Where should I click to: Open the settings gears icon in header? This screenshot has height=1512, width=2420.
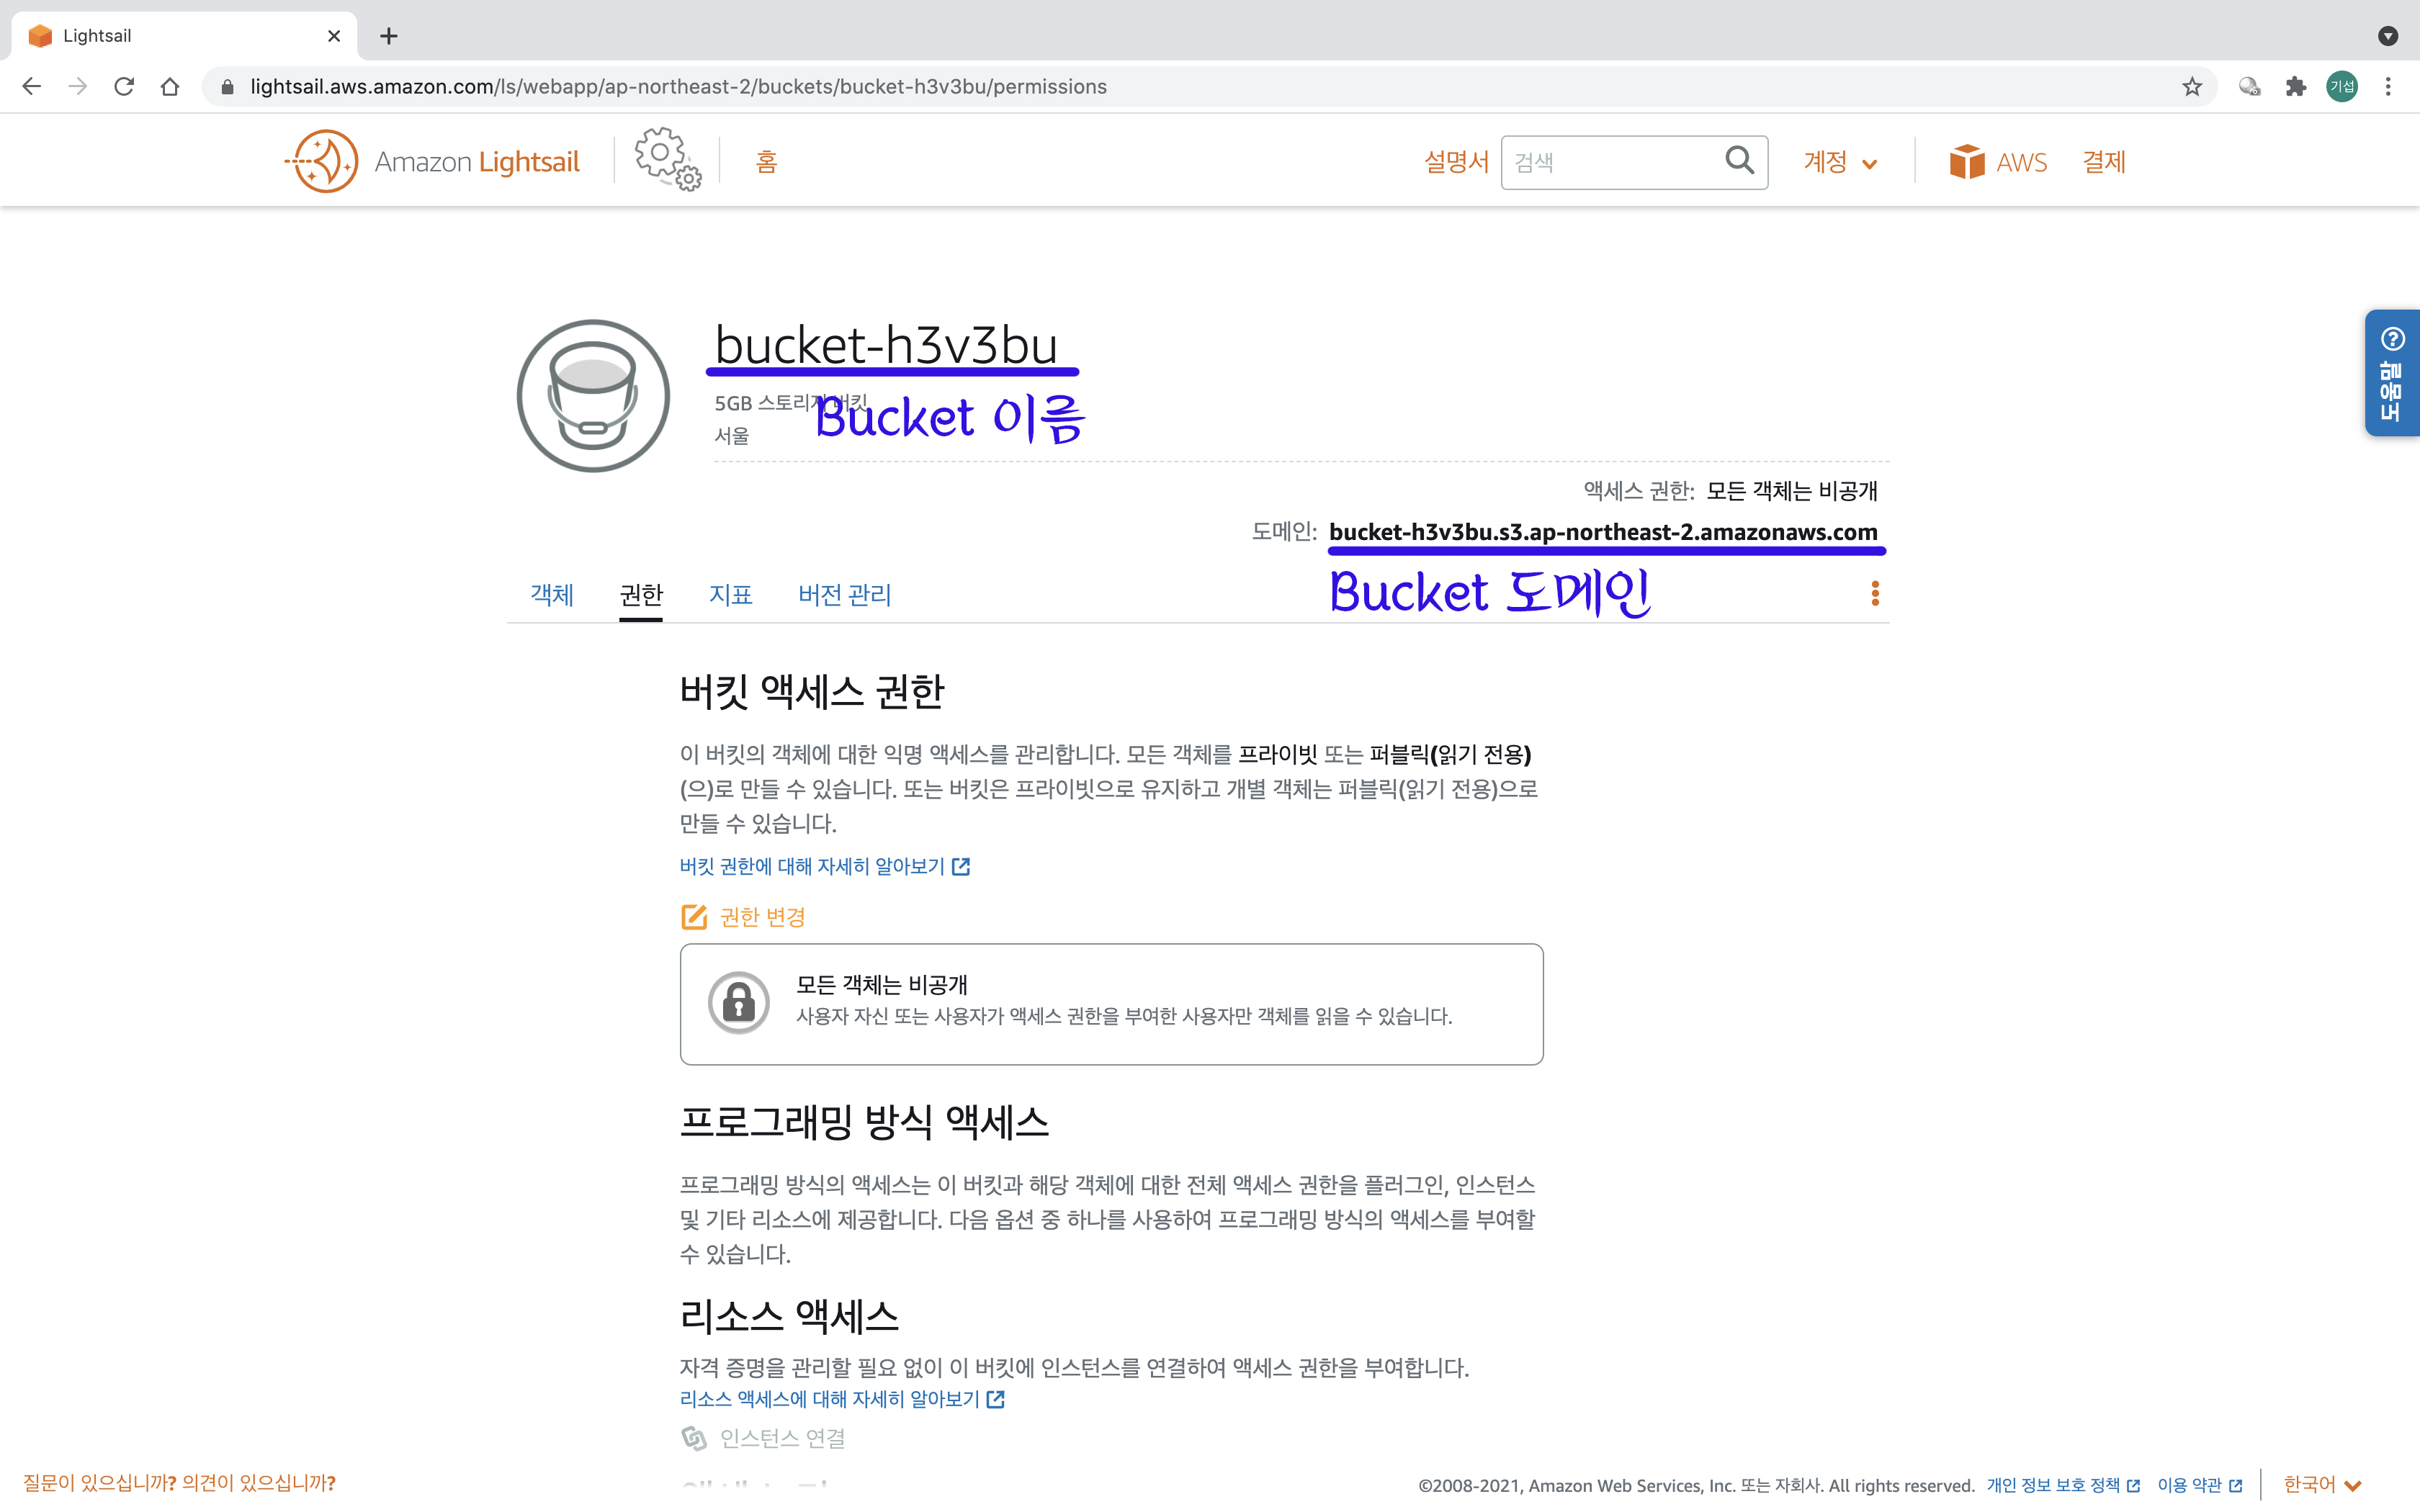coord(667,159)
